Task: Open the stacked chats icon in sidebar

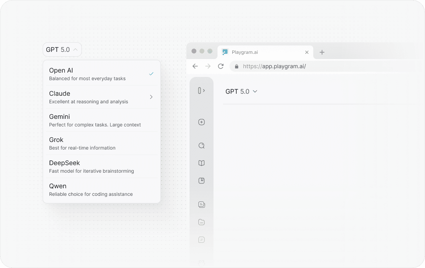Action: [202, 205]
